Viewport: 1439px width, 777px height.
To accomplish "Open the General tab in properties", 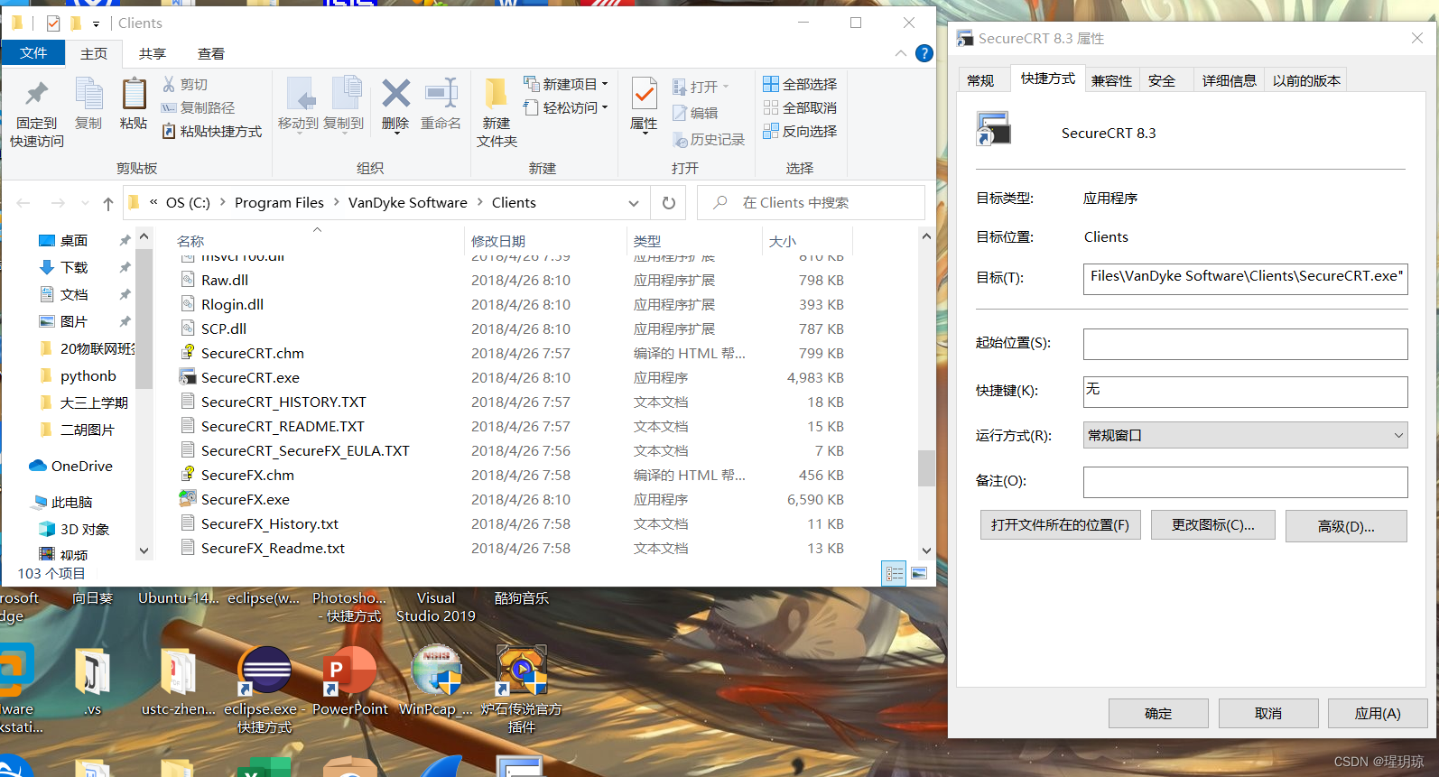I will click(981, 80).
